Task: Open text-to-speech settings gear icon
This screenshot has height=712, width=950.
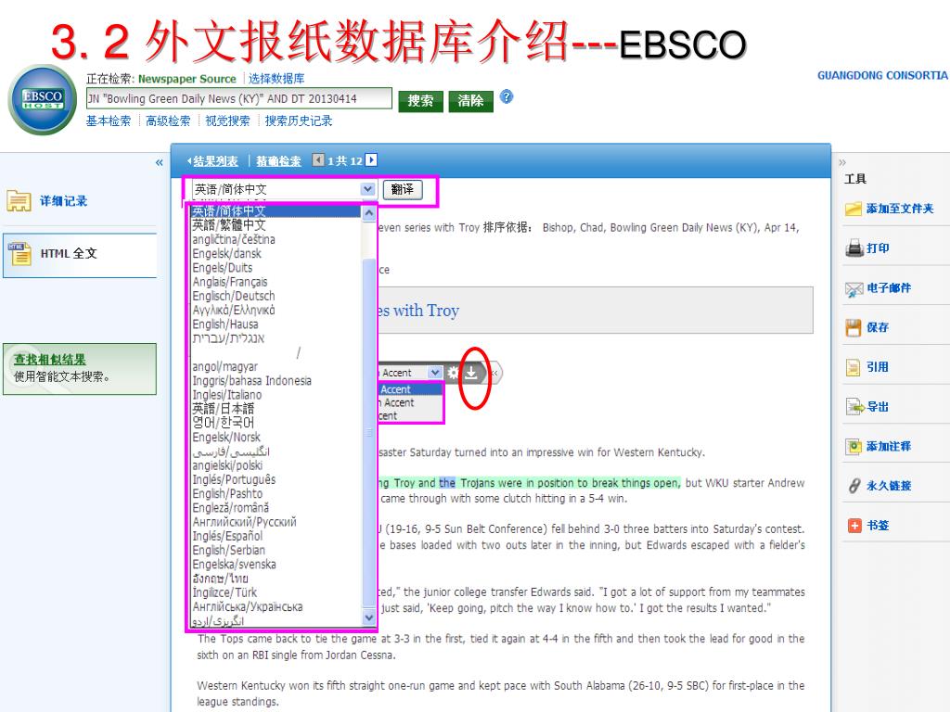Action: tap(453, 373)
